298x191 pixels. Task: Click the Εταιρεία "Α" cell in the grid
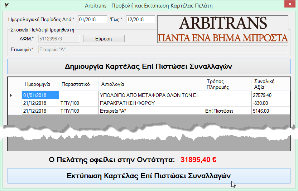151,111
